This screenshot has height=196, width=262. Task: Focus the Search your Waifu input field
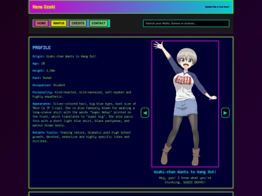coord(186,23)
